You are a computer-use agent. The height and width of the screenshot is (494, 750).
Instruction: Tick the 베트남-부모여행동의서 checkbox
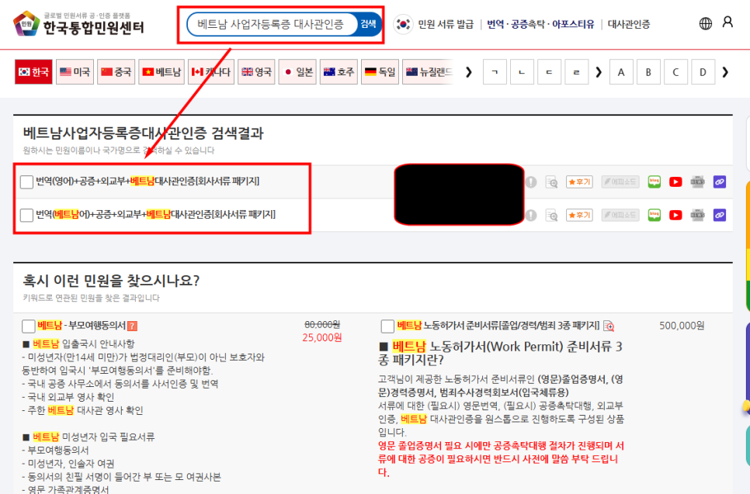tap(29, 326)
